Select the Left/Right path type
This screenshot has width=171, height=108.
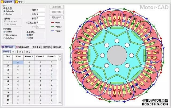click(5, 38)
